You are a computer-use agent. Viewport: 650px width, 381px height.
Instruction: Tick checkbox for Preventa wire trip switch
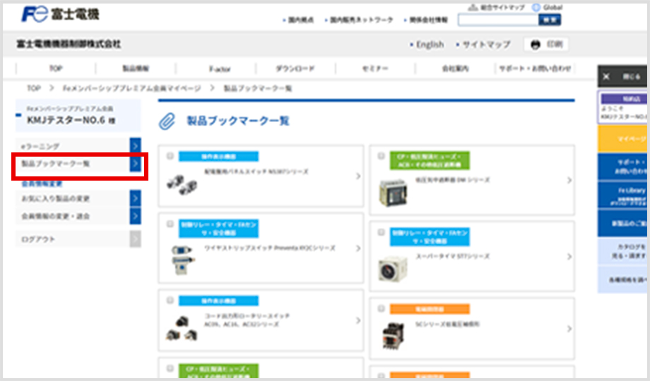point(170,224)
